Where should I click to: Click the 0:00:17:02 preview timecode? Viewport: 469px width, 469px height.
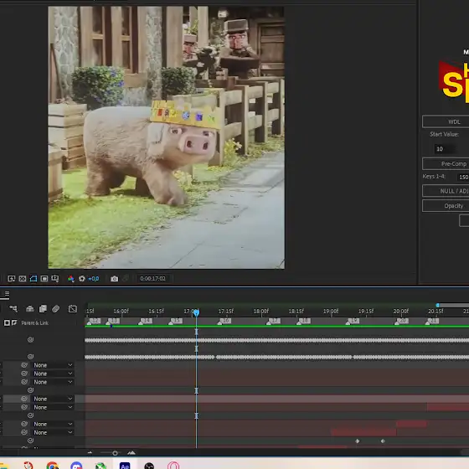[152, 278]
